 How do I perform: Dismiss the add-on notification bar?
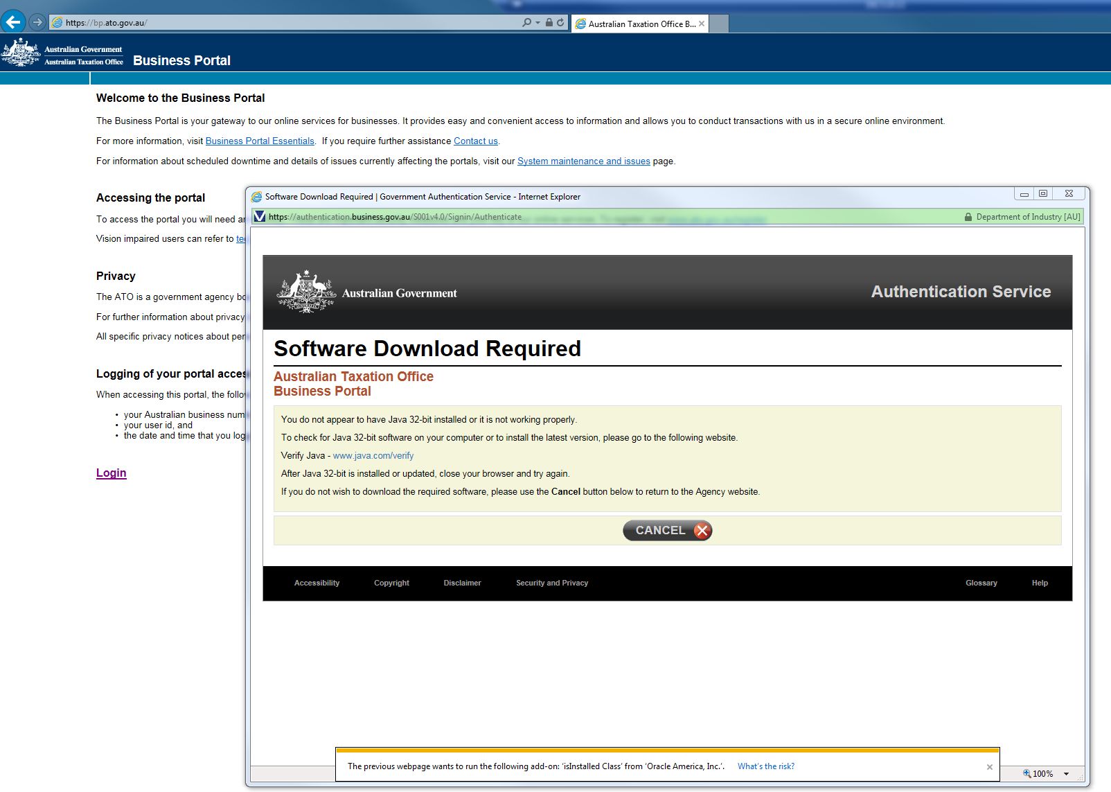tap(990, 767)
